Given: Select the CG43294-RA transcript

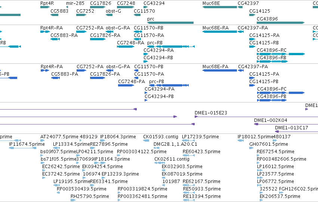Looking at the screenshot, I should click(146, 54).
